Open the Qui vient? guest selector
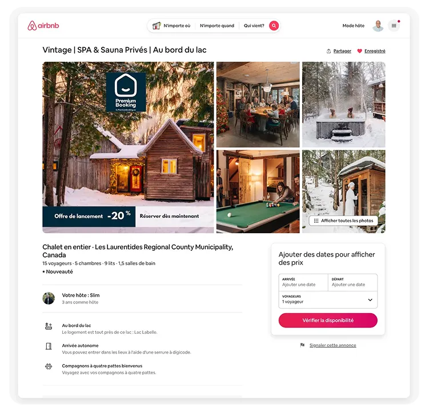Image resolution: width=429 pixels, height=416 pixels. pyautogui.click(x=254, y=26)
